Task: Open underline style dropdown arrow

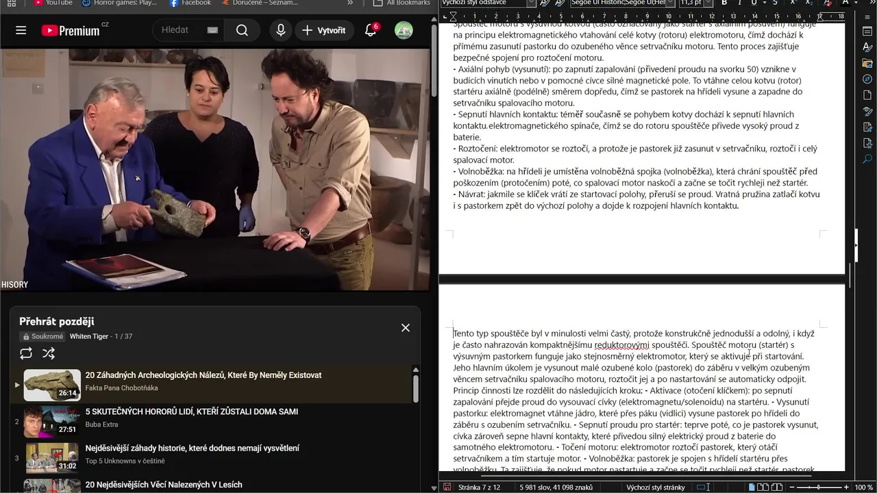Action: tap(763, 3)
